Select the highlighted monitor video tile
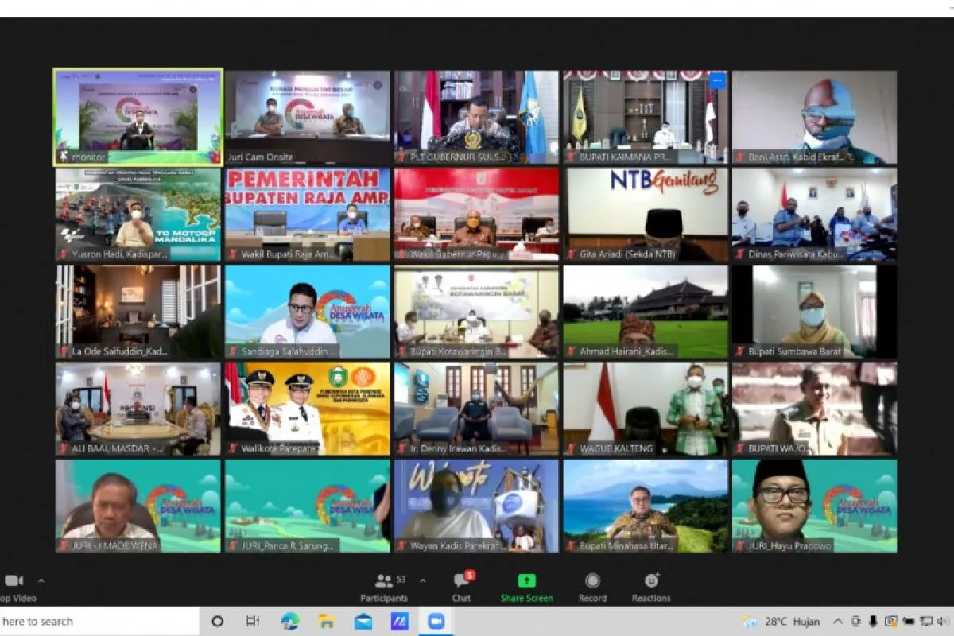 point(138,116)
